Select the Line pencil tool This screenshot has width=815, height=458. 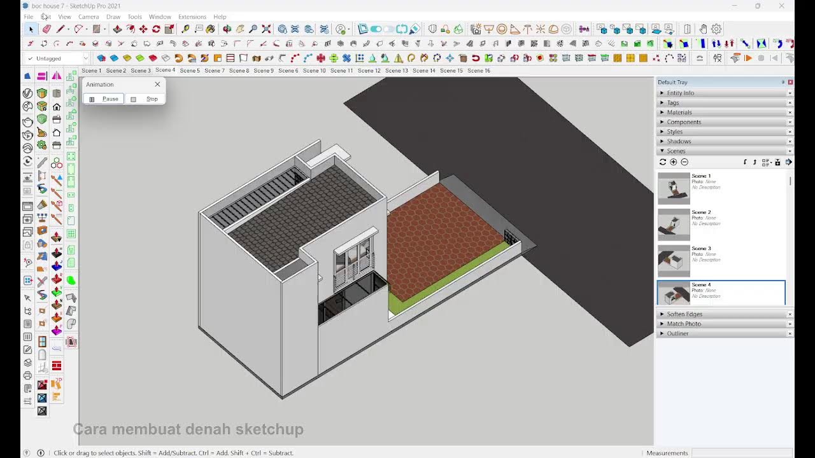tap(60, 29)
